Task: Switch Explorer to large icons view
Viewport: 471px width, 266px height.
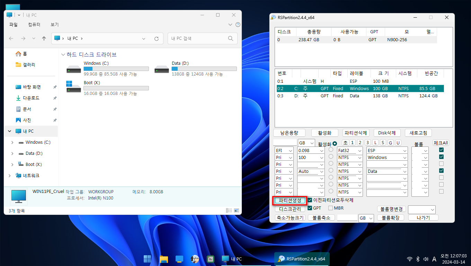Action: (237, 210)
